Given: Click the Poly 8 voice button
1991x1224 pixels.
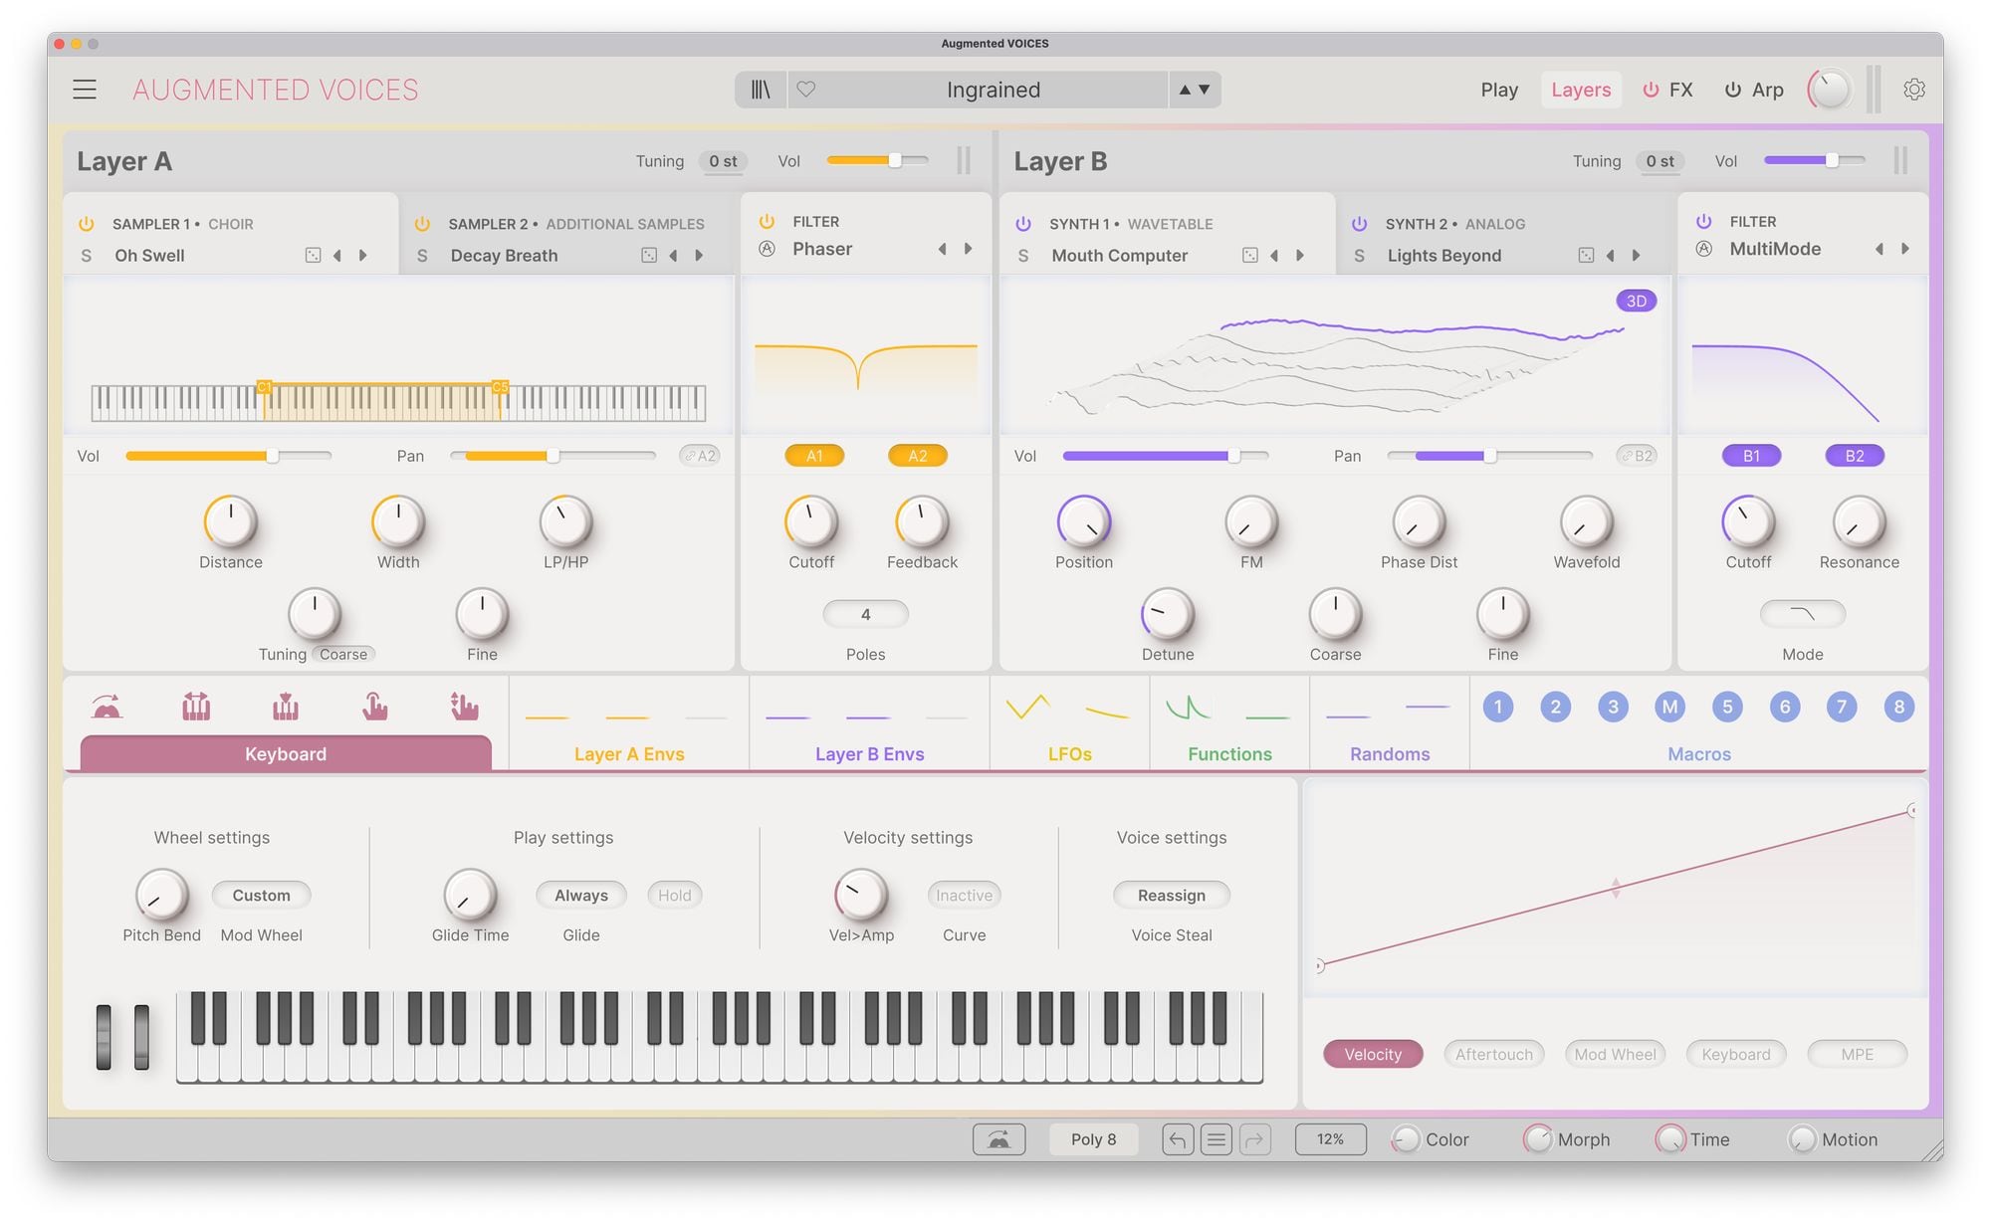Looking at the screenshot, I should (x=1093, y=1139).
